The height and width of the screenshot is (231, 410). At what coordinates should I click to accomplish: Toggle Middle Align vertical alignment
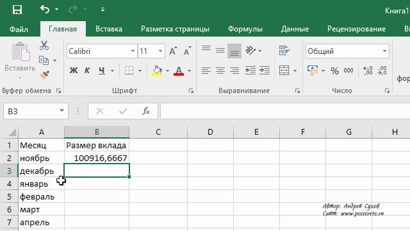tap(220, 51)
